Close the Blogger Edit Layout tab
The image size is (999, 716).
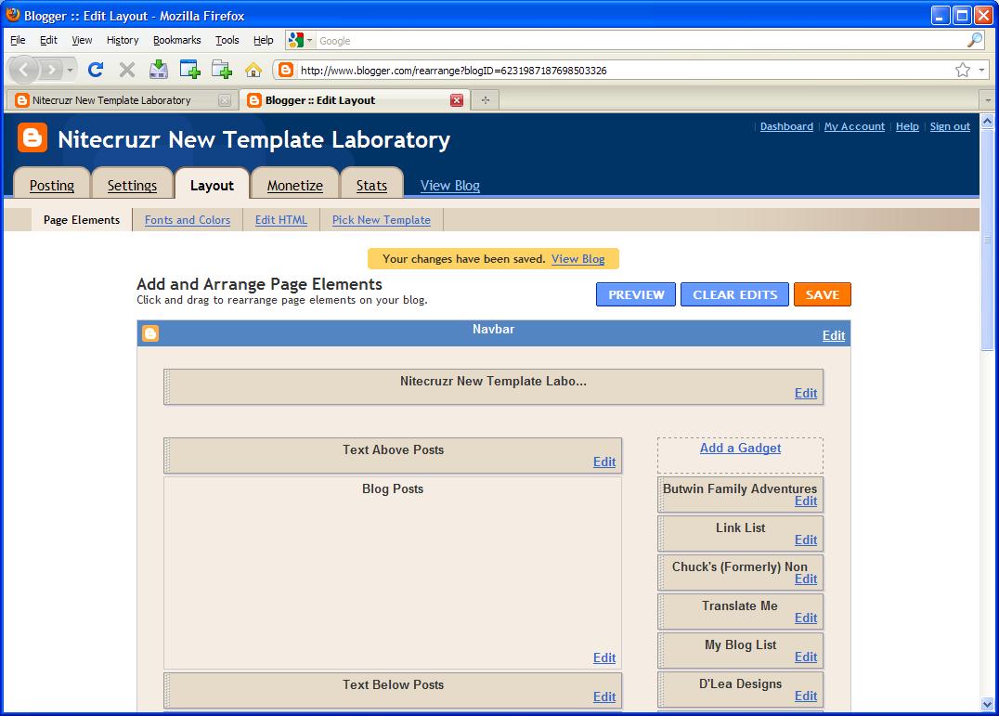pyautogui.click(x=457, y=100)
